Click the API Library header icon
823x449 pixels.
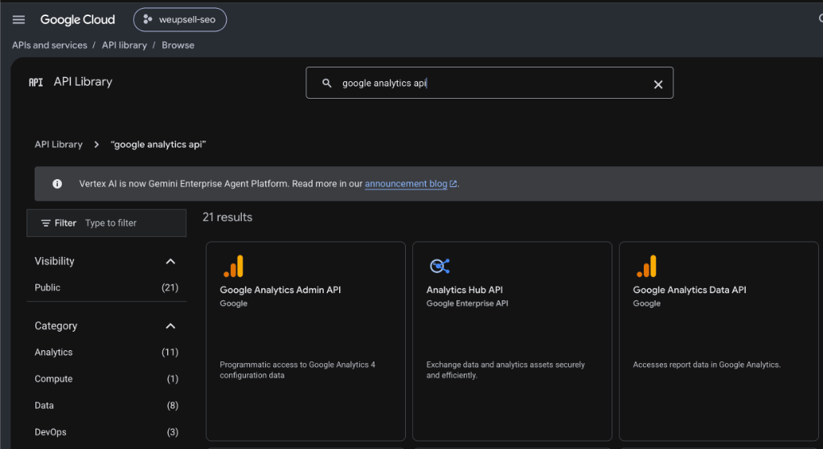(35, 82)
